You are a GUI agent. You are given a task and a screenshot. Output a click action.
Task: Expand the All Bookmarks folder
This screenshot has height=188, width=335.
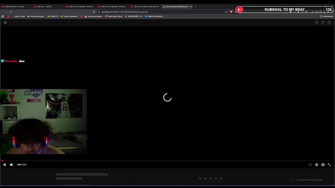326,16
